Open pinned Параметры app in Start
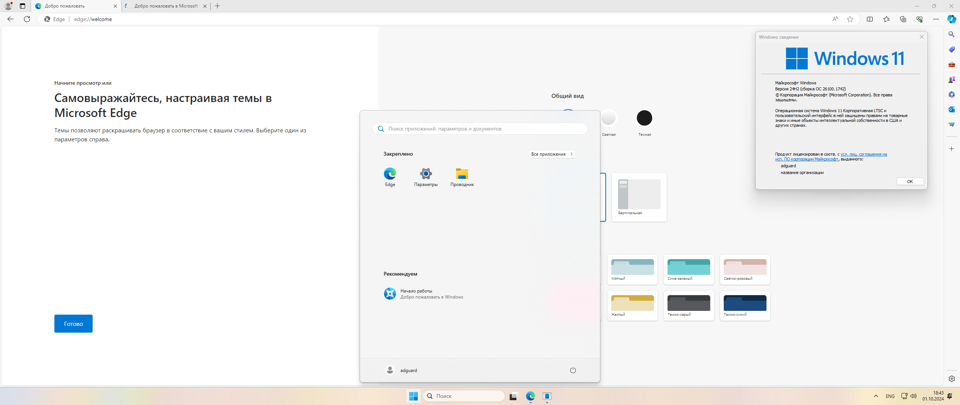Image resolution: width=960 pixels, height=405 pixels. click(x=426, y=177)
